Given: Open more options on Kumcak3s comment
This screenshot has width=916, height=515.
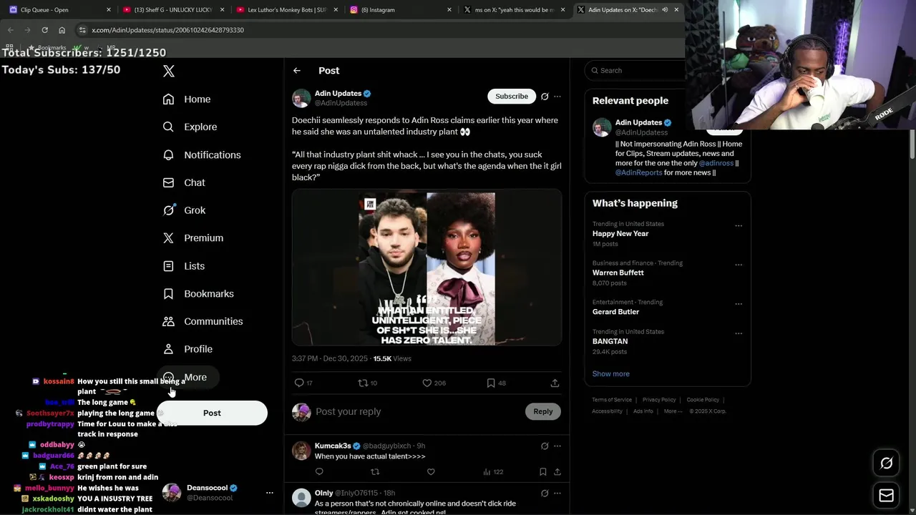Looking at the screenshot, I should click(557, 446).
